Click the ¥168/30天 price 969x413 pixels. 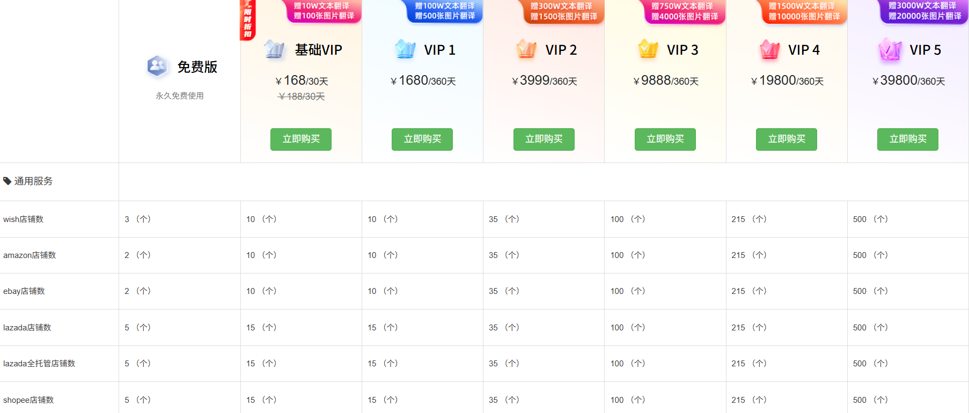tap(302, 80)
